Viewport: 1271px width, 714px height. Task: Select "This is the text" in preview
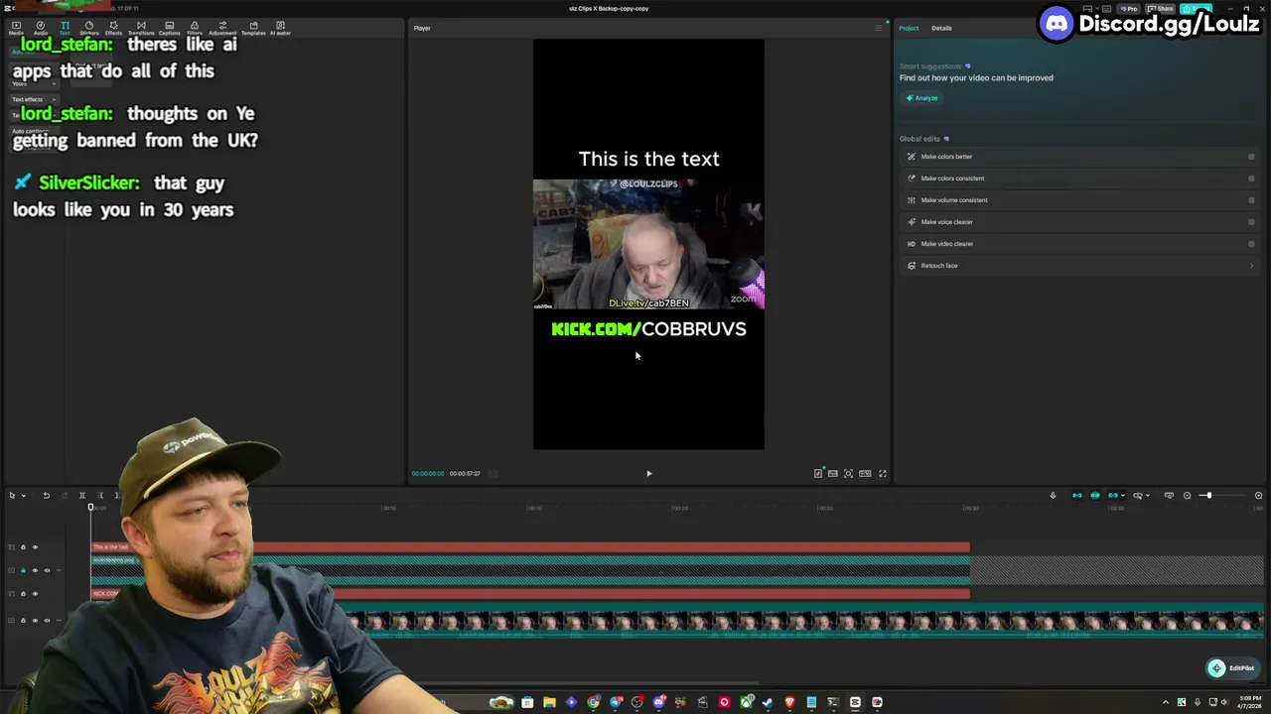pos(648,159)
